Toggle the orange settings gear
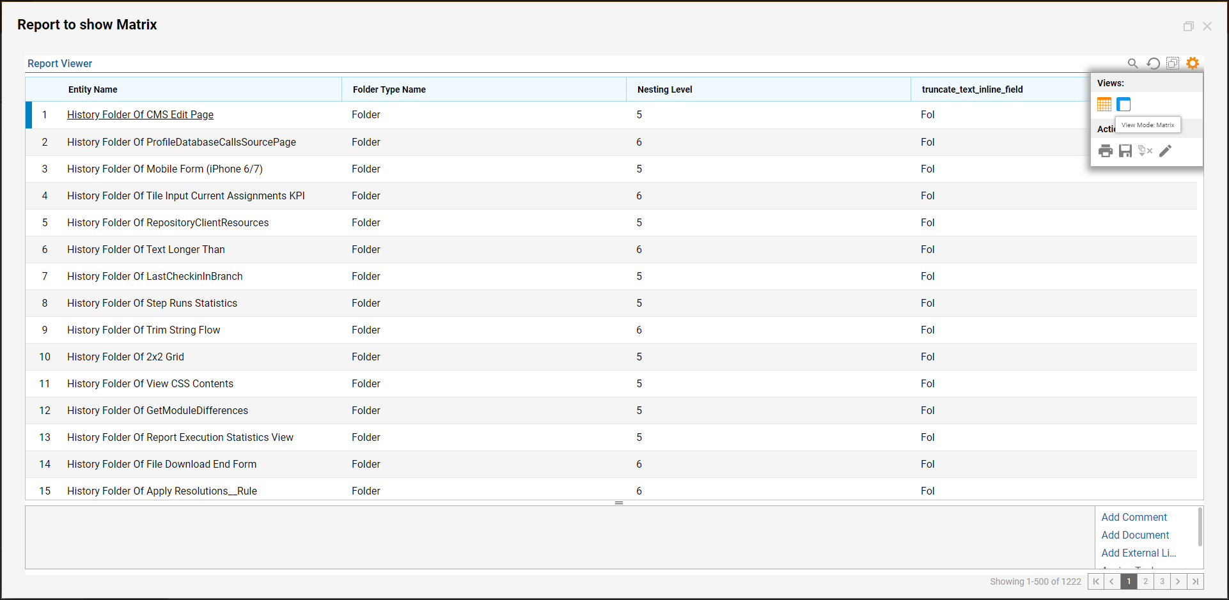The height and width of the screenshot is (600, 1229). coord(1193,63)
